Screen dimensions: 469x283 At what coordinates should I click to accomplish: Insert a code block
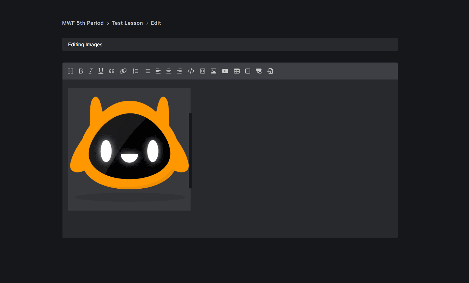pyautogui.click(x=203, y=71)
